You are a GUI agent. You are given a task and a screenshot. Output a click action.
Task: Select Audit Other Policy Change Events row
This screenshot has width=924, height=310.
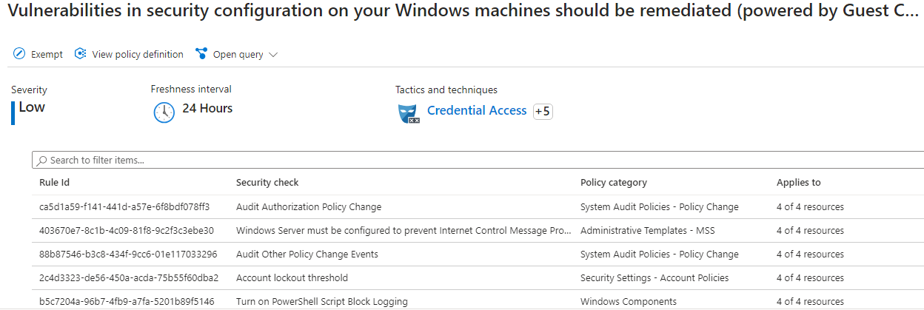[x=478, y=255]
